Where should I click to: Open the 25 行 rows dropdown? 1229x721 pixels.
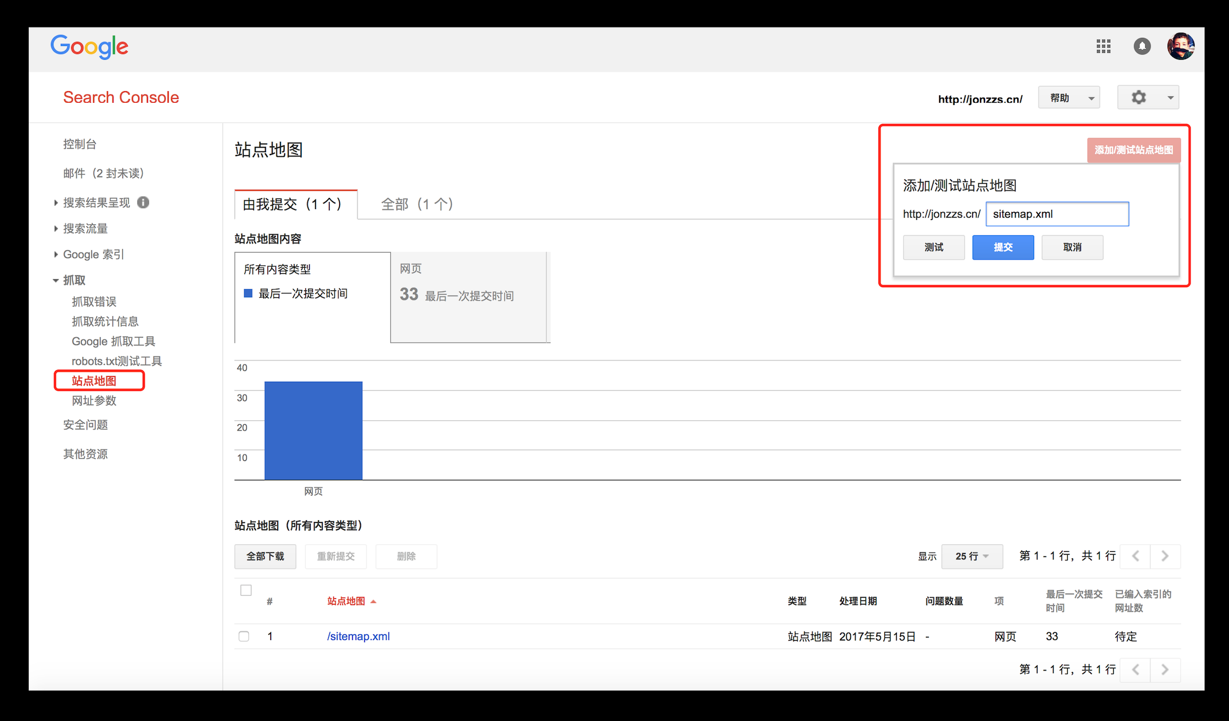click(x=971, y=556)
